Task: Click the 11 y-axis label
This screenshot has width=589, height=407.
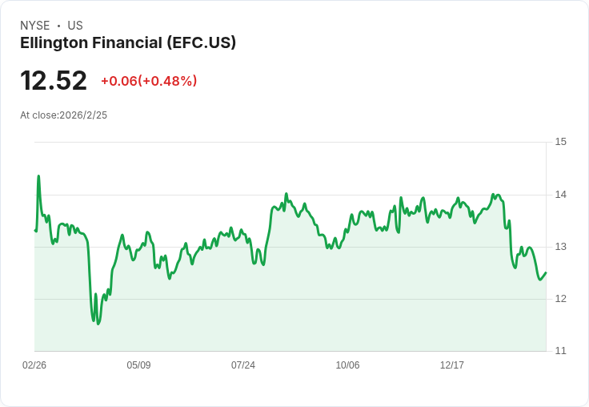Action: (x=560, y=351)
